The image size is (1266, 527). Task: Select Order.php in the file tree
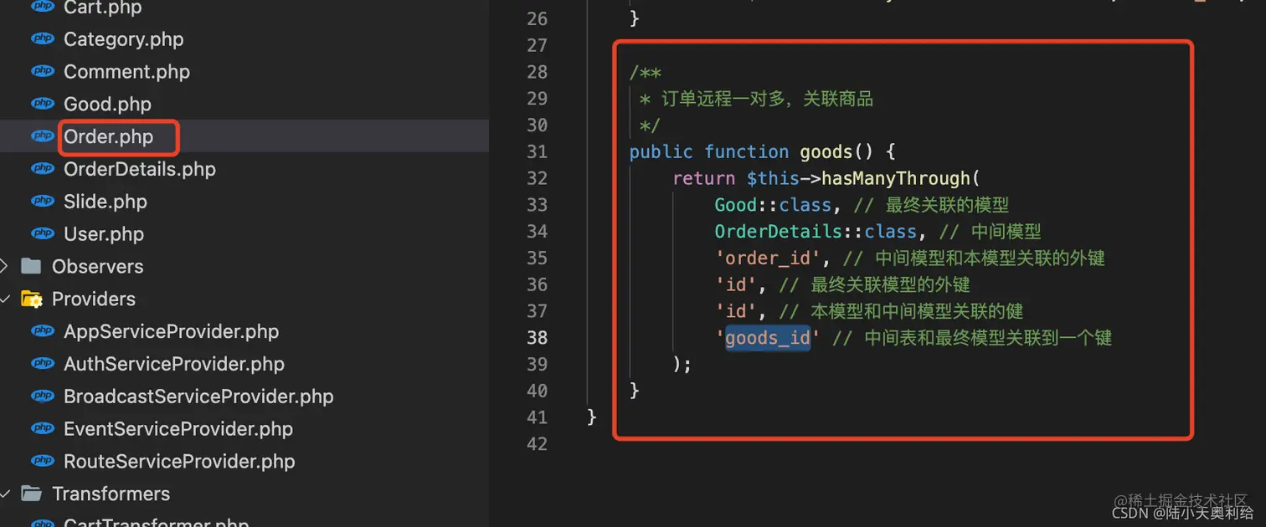tap(108, 136)
